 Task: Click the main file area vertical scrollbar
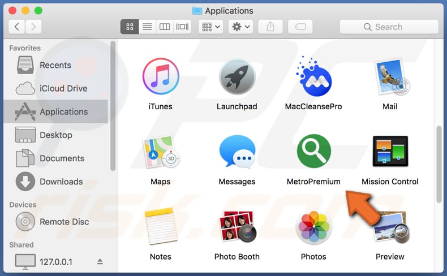point(439,165)
